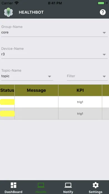The height and width of the screenshot is (194, 109).
Task: Open the Topic-Name dropdown arrow
Action: tap(49, 76)
